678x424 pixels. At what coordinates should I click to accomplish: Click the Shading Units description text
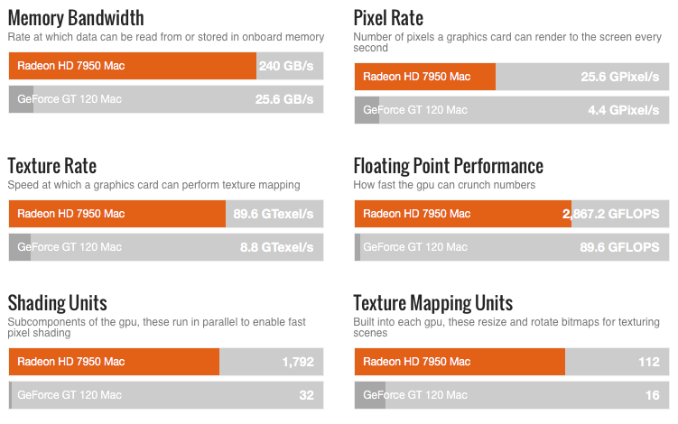[x=156, y=327]
